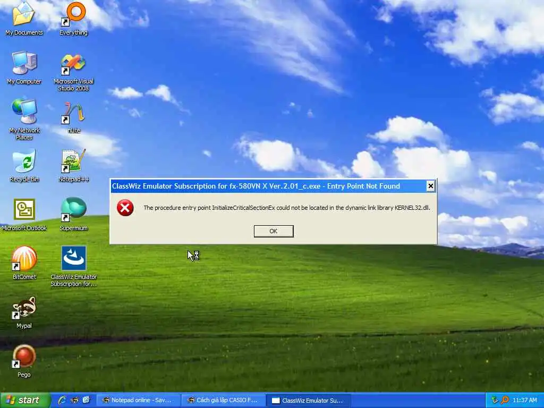Click the first system tray icon
Image resolution: width=544 pixels, height=408 pixels.
495,401
